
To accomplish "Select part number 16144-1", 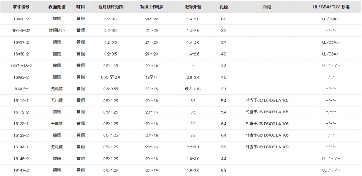I will (x=21, y=147).
